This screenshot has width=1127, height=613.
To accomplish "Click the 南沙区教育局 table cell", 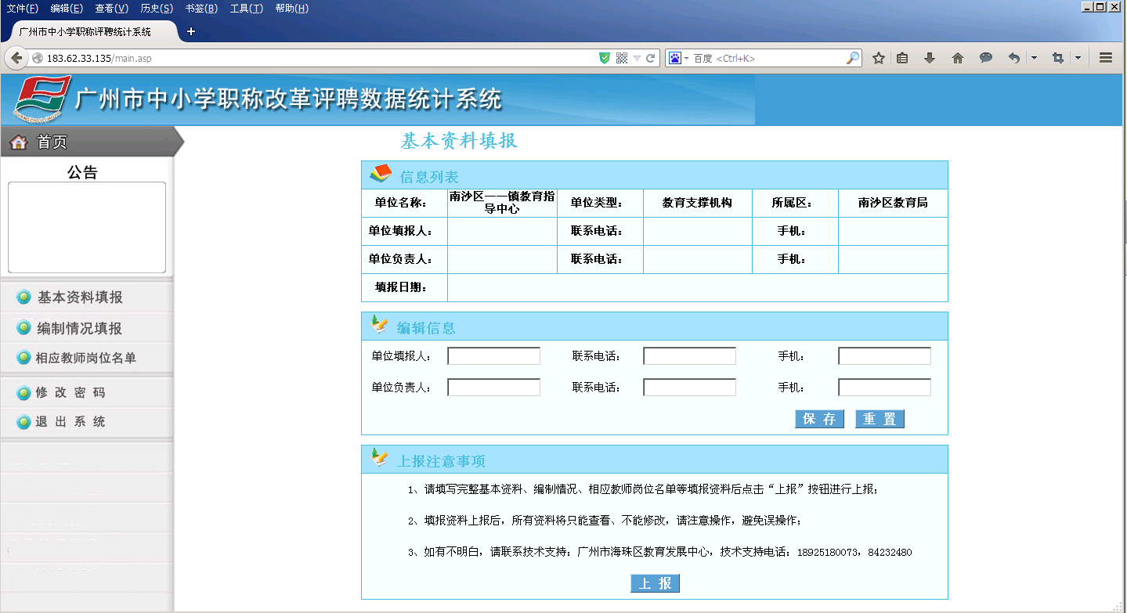I will pyautogui.click(x=893, y=203).
